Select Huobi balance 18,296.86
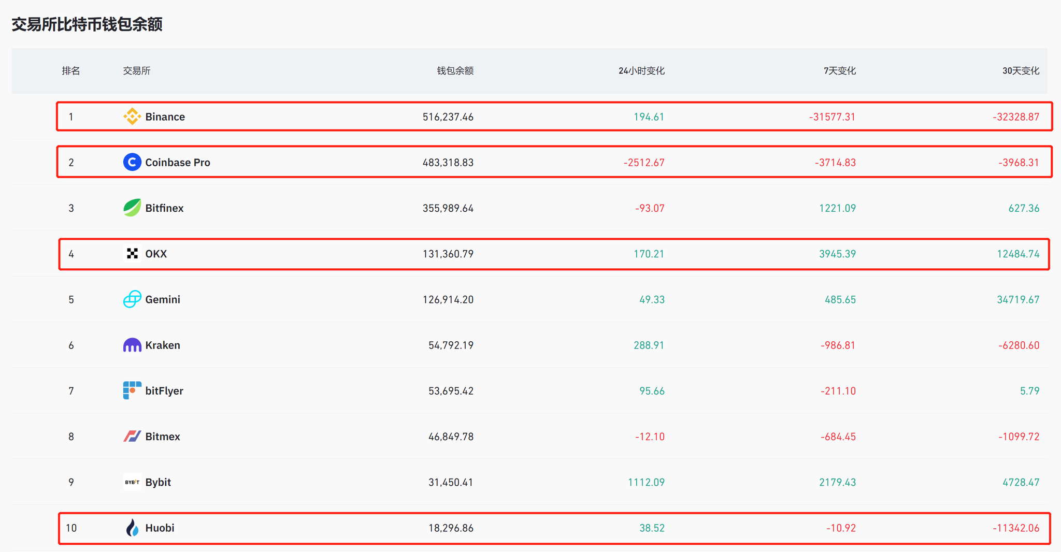 [x=451, y=528]
